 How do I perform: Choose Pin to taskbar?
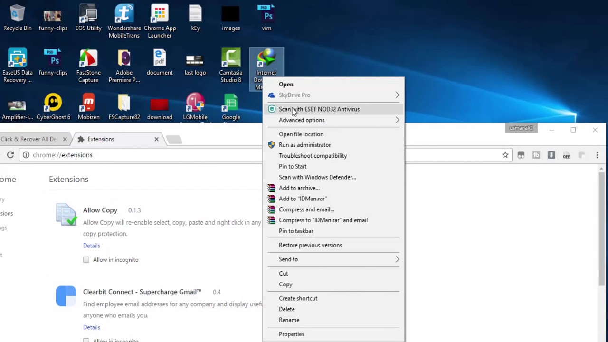(x=333, y=231)
